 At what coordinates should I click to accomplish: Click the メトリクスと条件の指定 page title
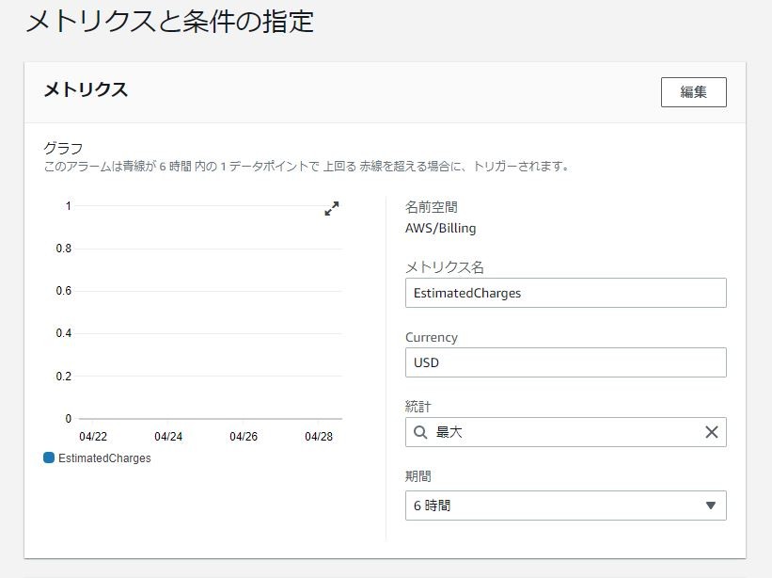(170, 23)
